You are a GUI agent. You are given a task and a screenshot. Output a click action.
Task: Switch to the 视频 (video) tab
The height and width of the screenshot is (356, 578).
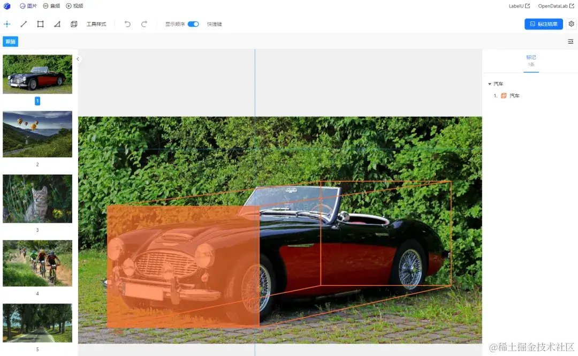pos(74,6)
